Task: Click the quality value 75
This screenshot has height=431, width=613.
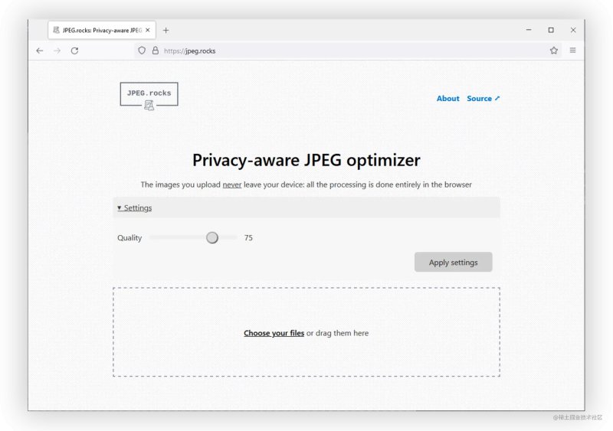Action: 248,237
